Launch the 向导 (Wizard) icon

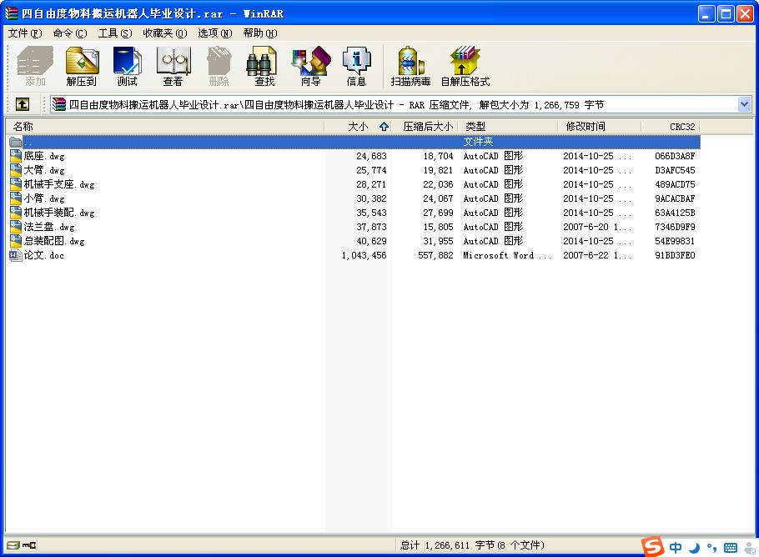tap(309, 65)
